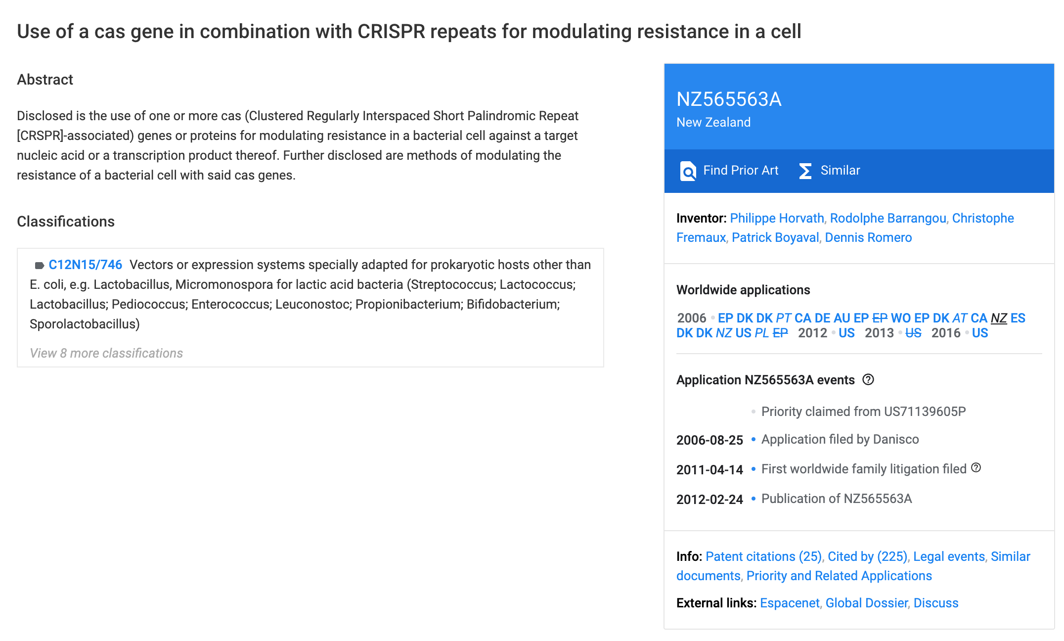This screenshot has width=1064, height=641.
Task: Click help icon beside Application events heading
Action: 868,379
